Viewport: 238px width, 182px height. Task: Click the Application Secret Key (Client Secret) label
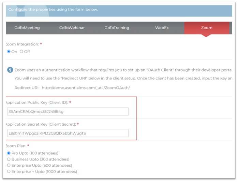41,124
